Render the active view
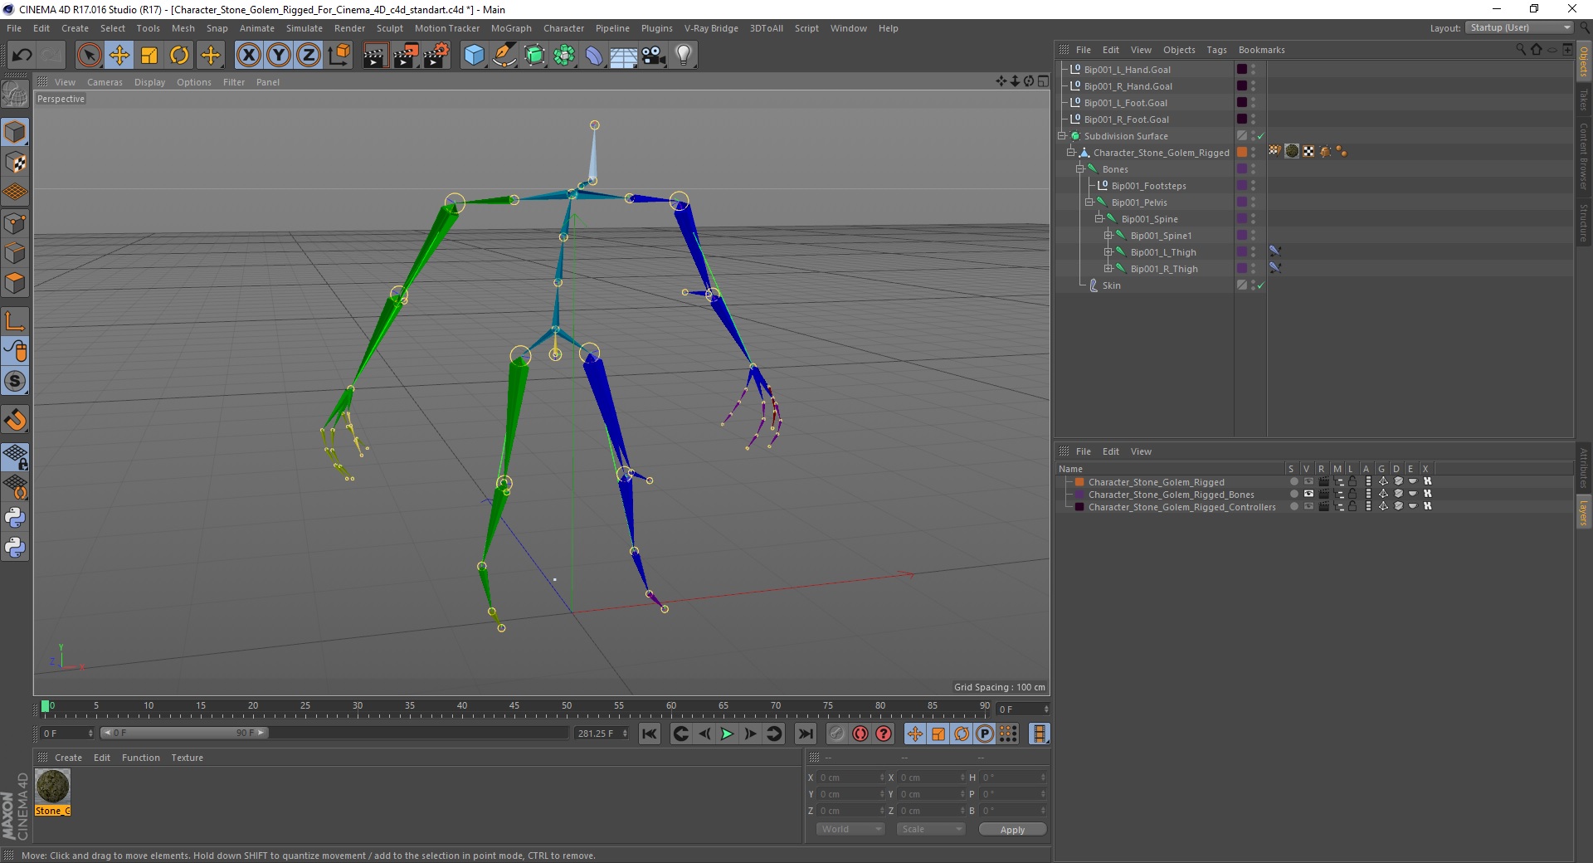The image size is (1593, 863). coord(375,56)
